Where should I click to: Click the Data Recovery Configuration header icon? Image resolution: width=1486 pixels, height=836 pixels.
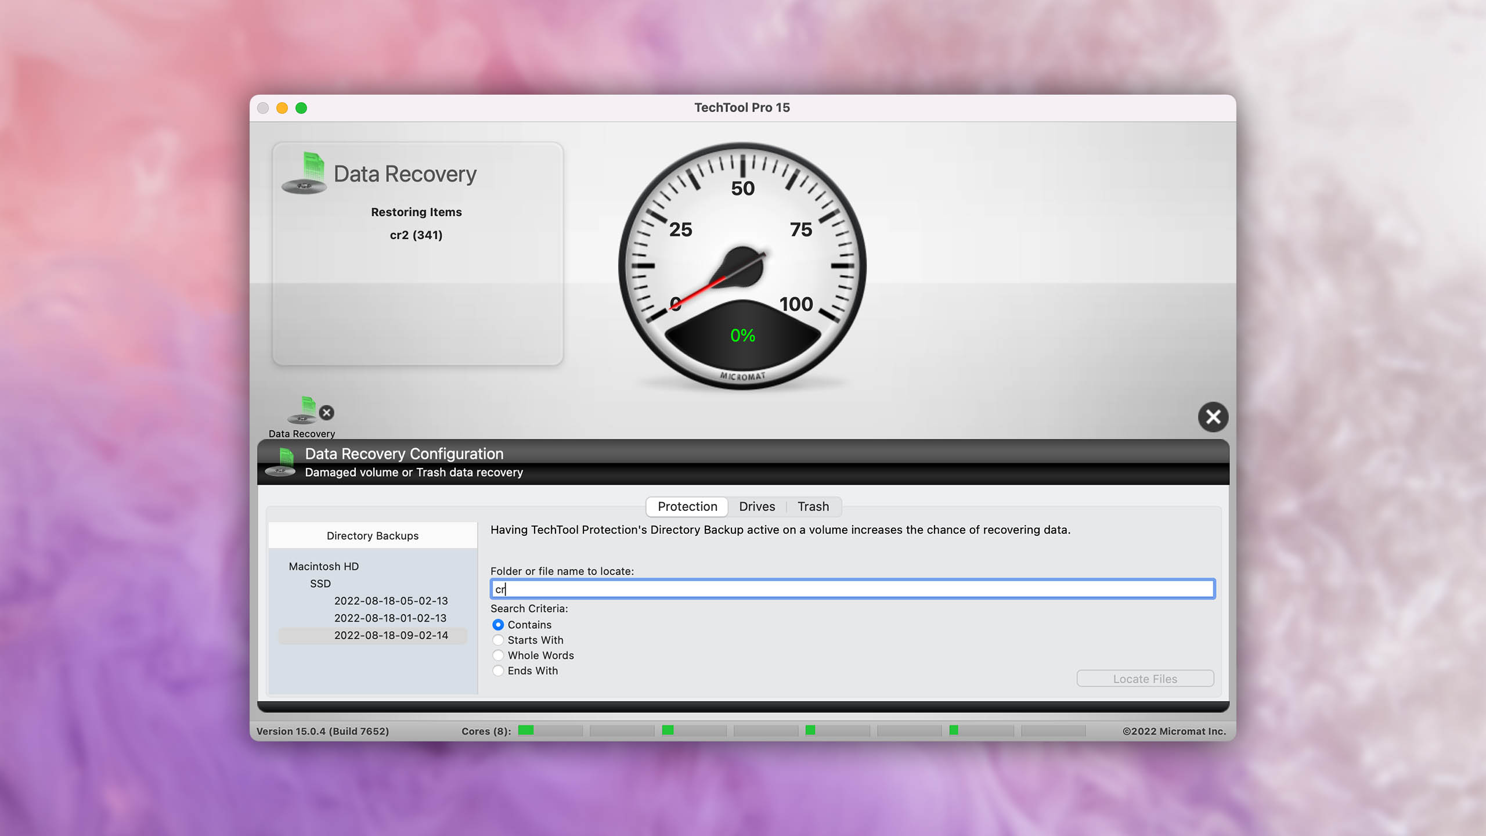pyautogui.click(x=281, y=462)
